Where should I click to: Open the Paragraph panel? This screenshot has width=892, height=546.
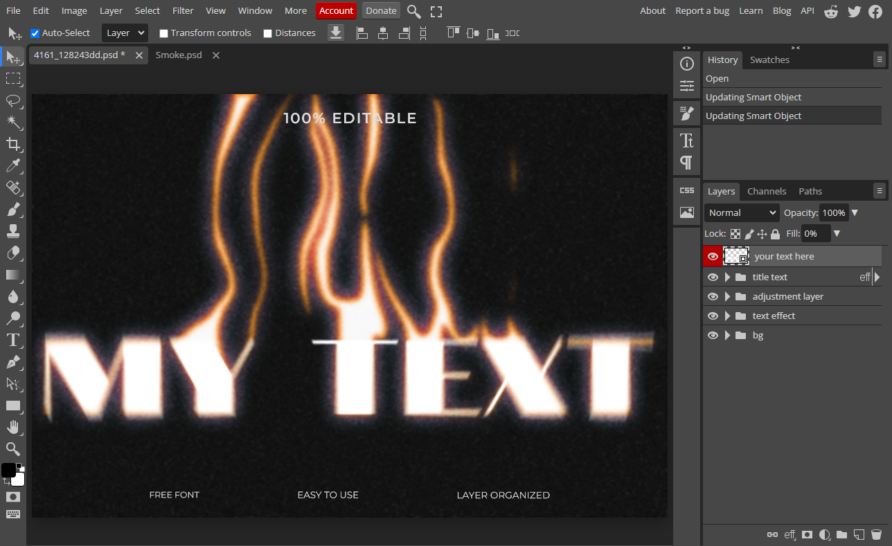[686, 163]
